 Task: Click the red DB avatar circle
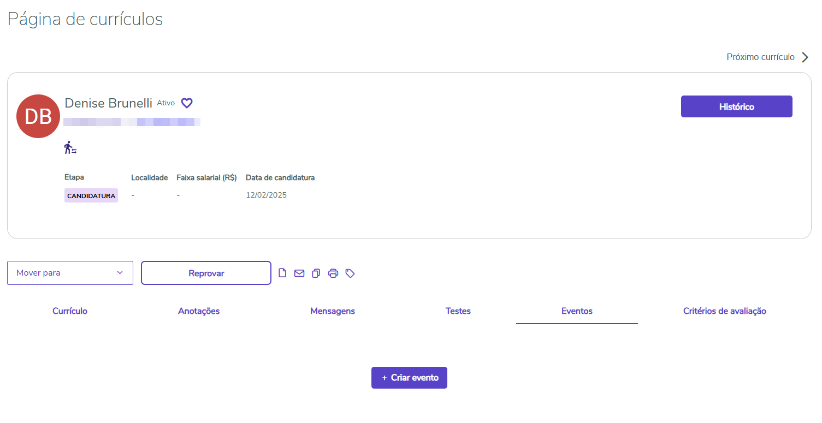coord(38,116)
